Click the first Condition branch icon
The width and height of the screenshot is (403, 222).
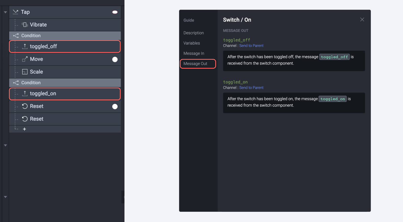coord(16,36)
